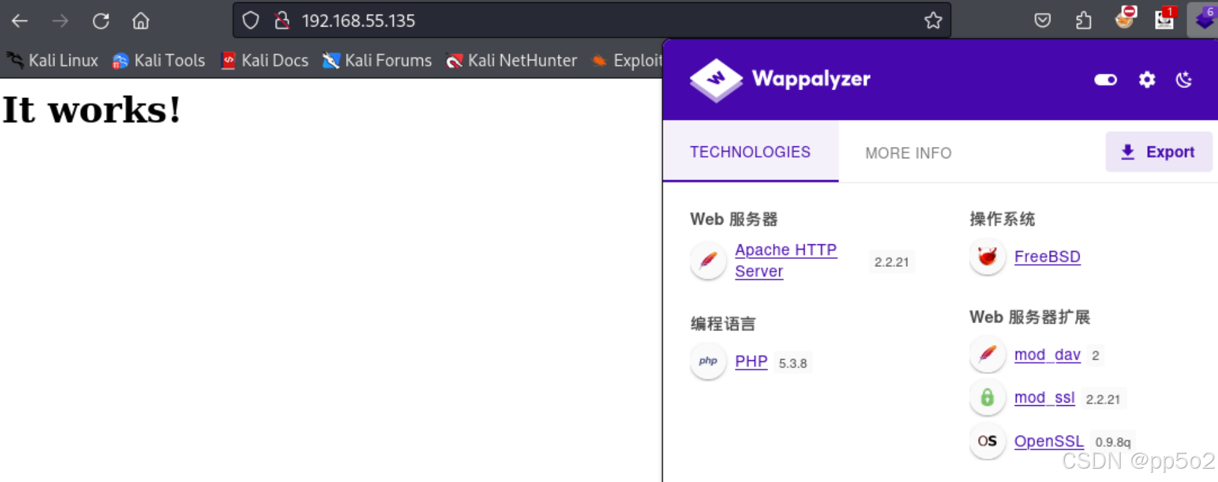Click the mod_dav feather icon
1218x482 pixels.
(987, 354)
